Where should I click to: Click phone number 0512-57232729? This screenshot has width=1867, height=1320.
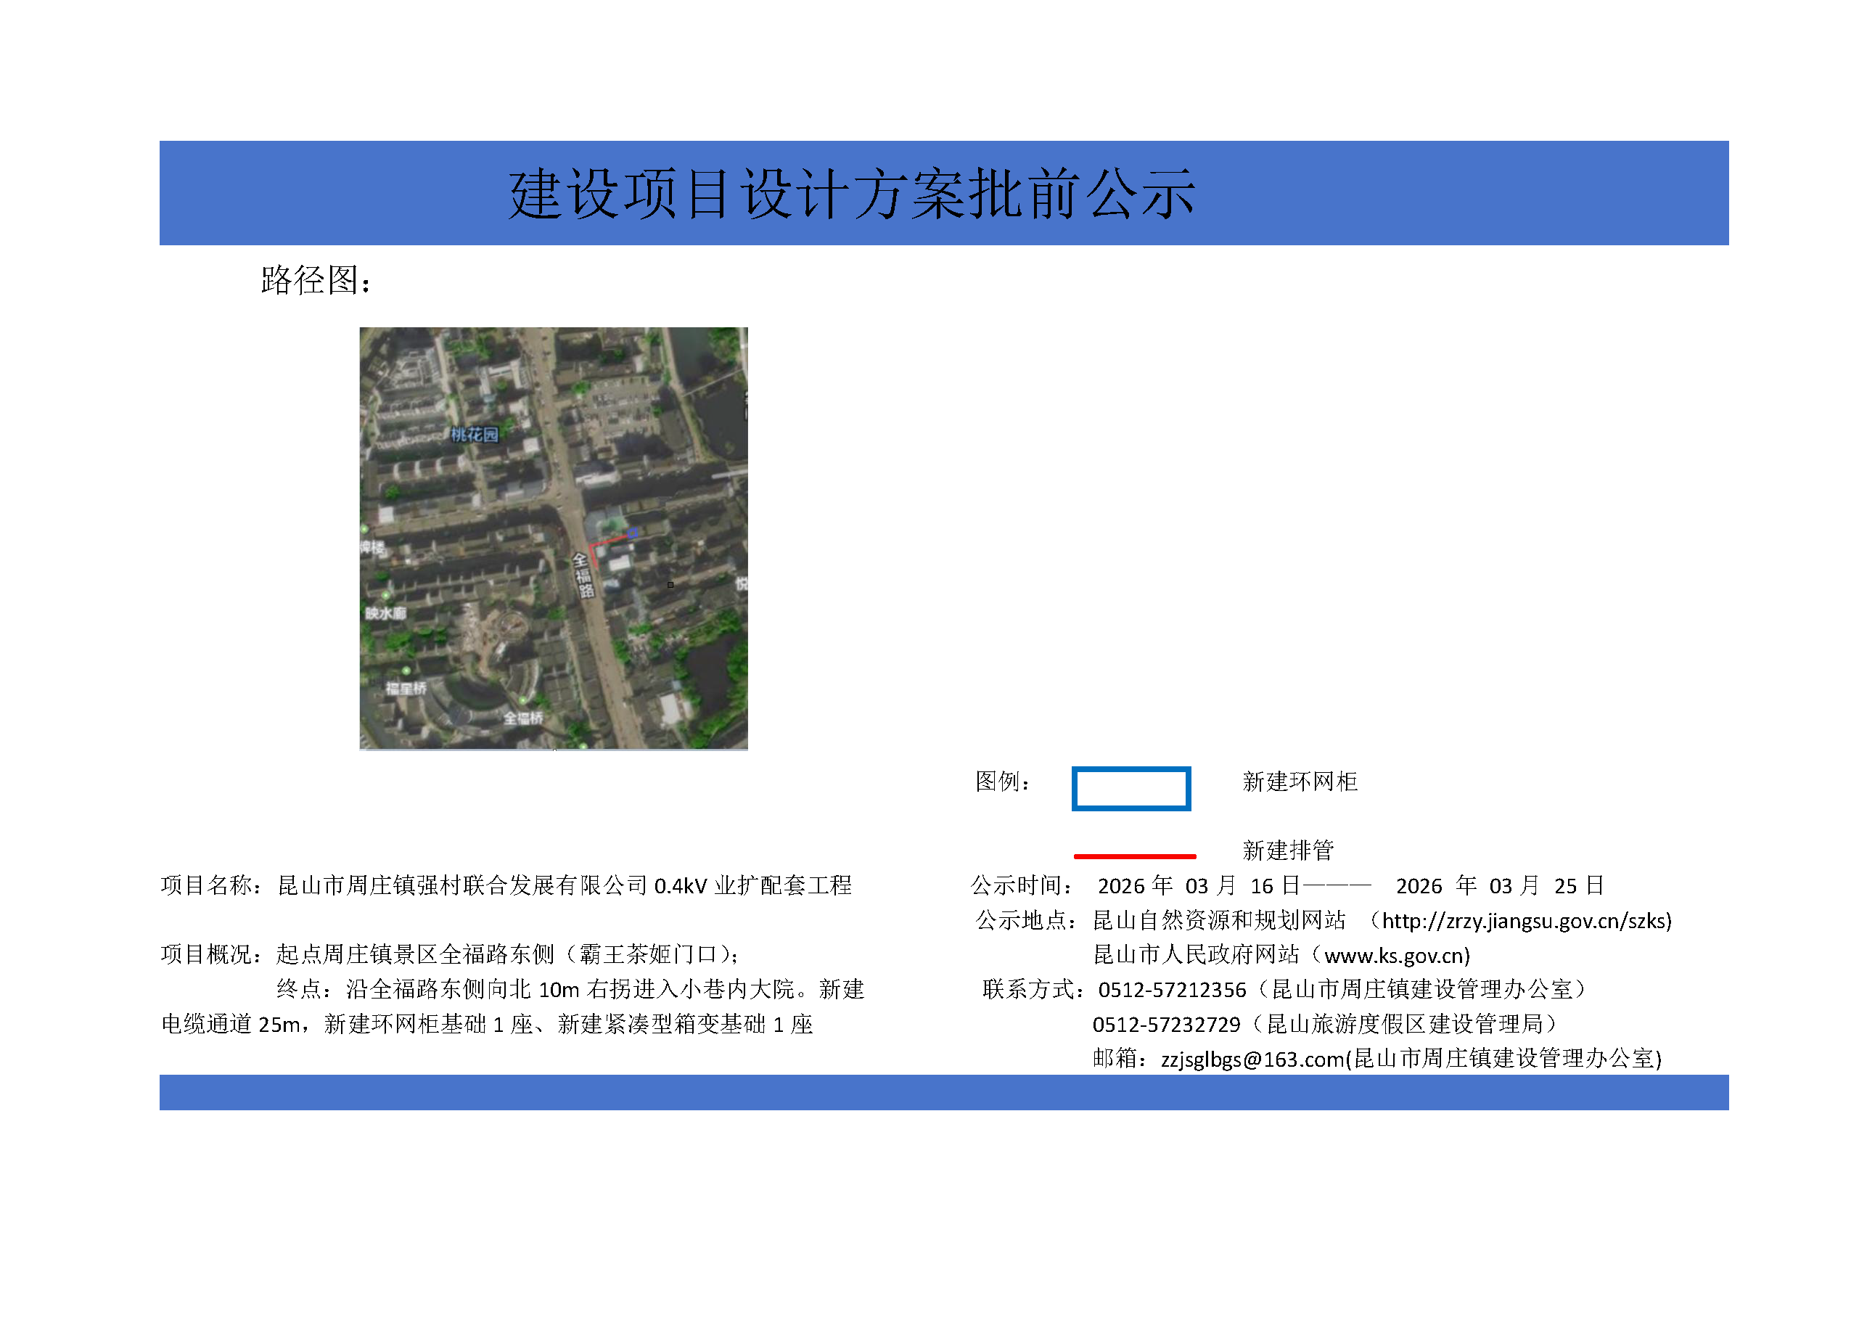tap(1166, 1025)
